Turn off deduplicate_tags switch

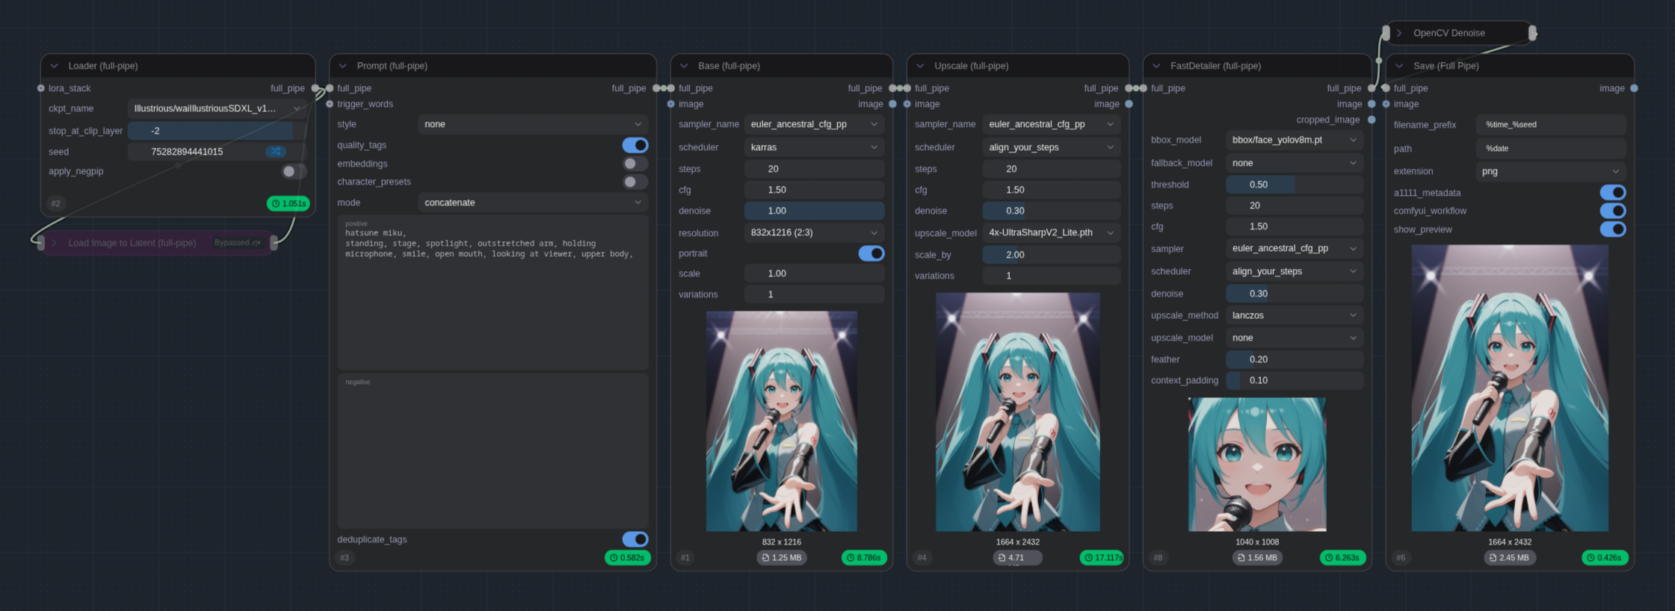(x=635, y=539)
